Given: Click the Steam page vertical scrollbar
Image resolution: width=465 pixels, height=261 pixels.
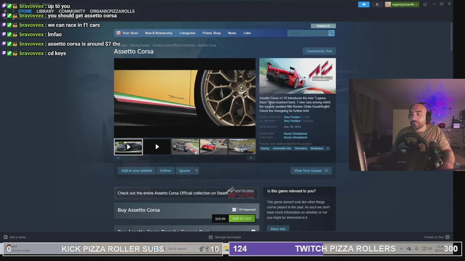Looking at the screenshot, I should pos(451,36).
